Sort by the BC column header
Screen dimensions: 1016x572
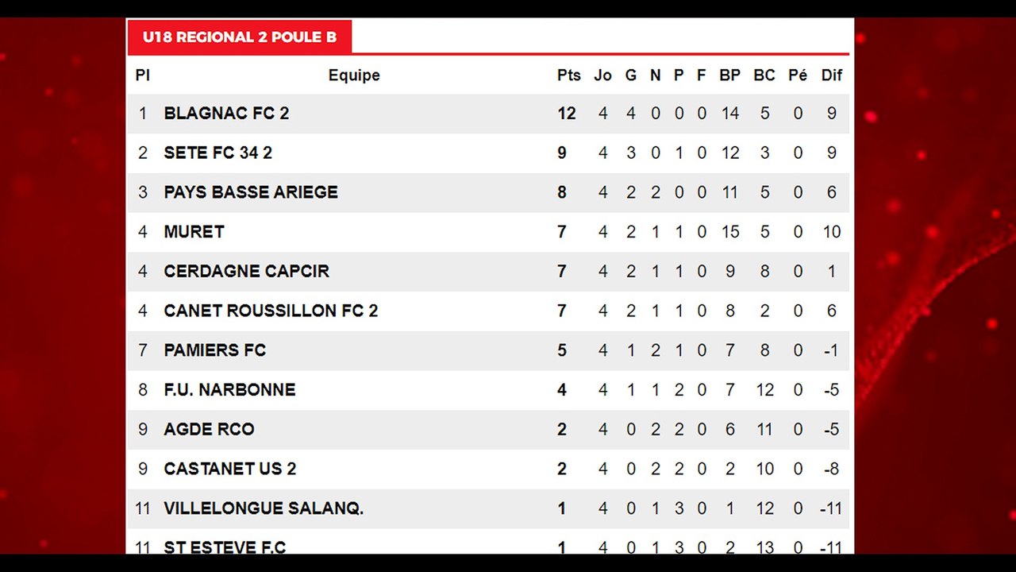click(x=764, y=75)
